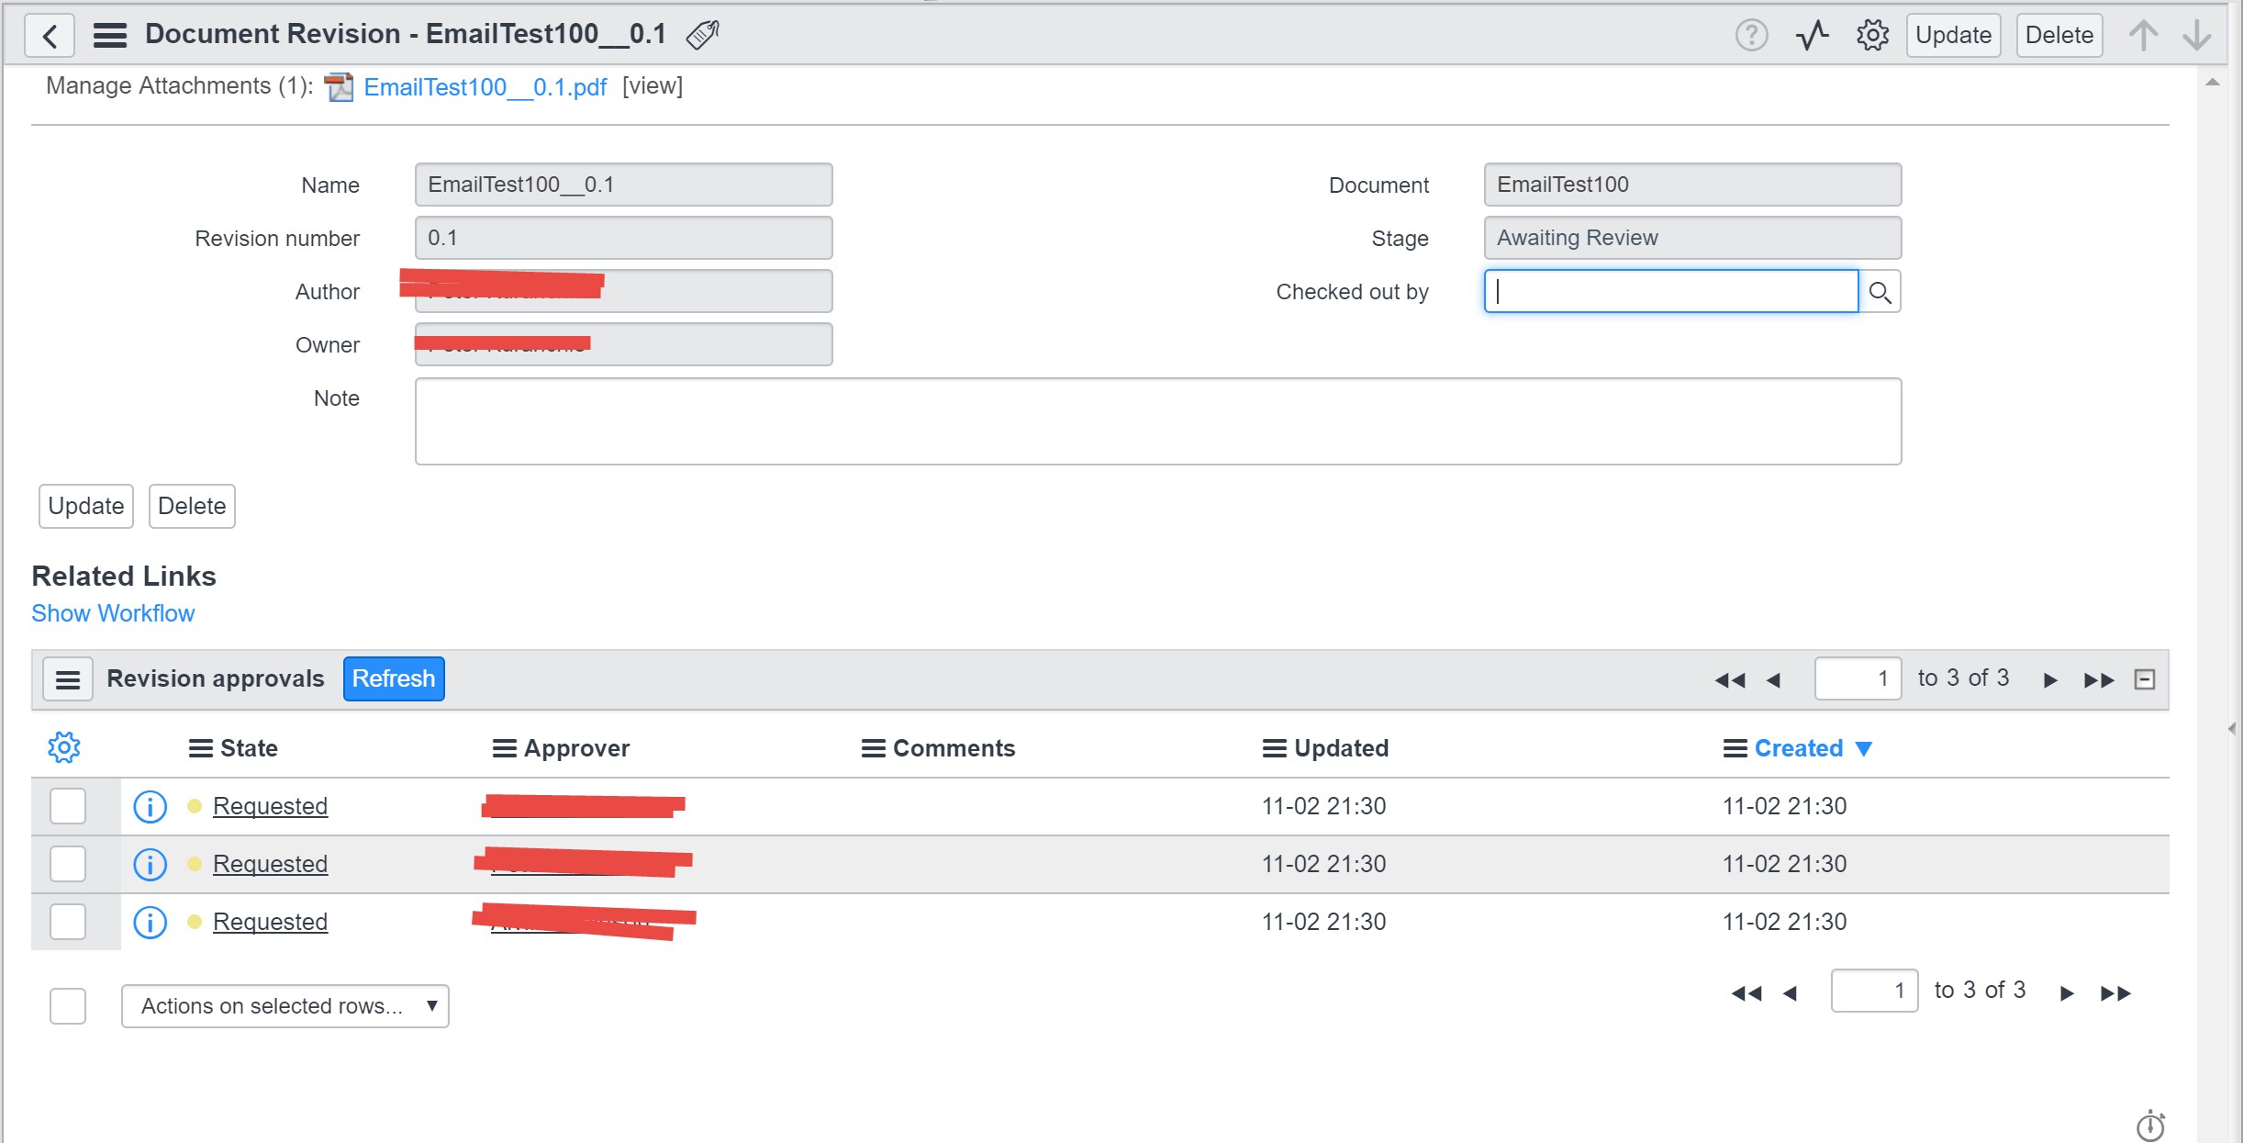Refresh the Revision approvals list
2243x1143 pixels.
pyautogui.click(x=394, y=678)
